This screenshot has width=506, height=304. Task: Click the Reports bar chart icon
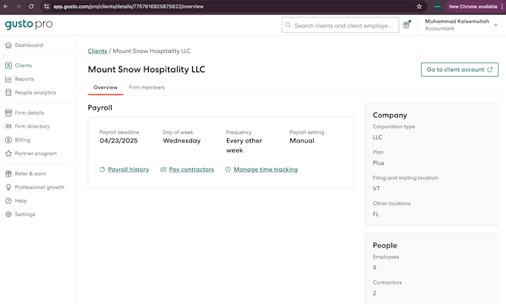tap(8, 79)
